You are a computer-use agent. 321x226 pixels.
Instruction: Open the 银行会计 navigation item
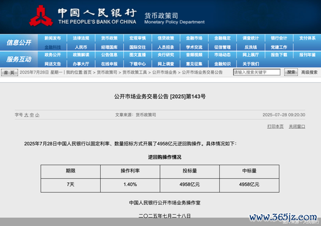(279, 38)
